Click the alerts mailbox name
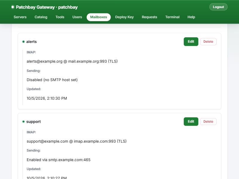The image size is (239, 179). (x=31, y=42)
